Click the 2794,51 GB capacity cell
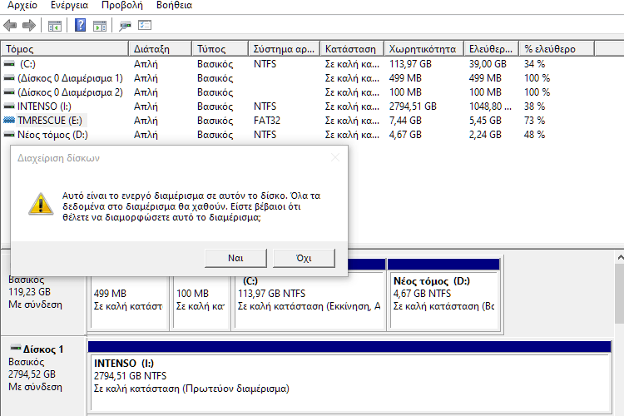624x416 pixels. 413,106
